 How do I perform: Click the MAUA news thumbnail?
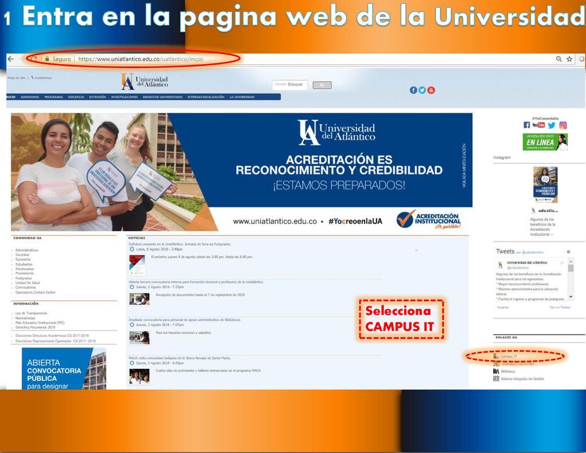click(x=140, y=376)
